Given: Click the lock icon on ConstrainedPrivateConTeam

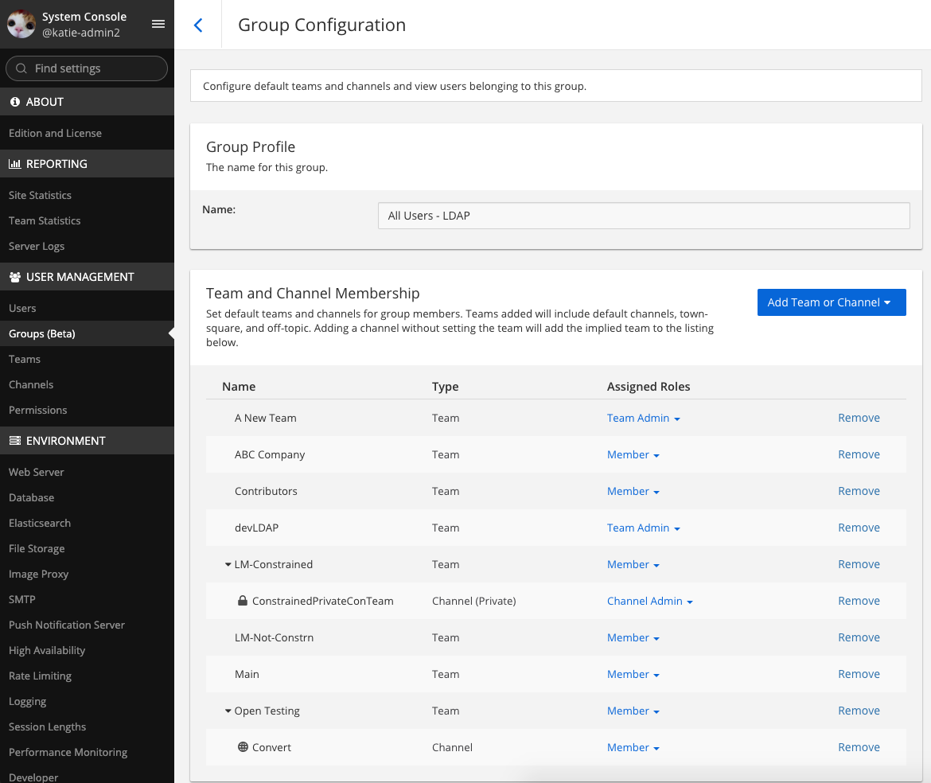Looking at the screenshot, I should 243,601.
